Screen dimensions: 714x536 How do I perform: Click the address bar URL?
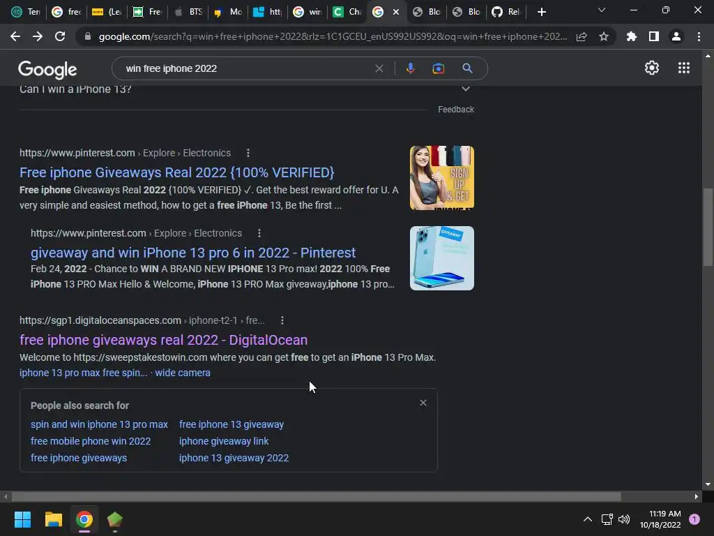tap(333, 36)
